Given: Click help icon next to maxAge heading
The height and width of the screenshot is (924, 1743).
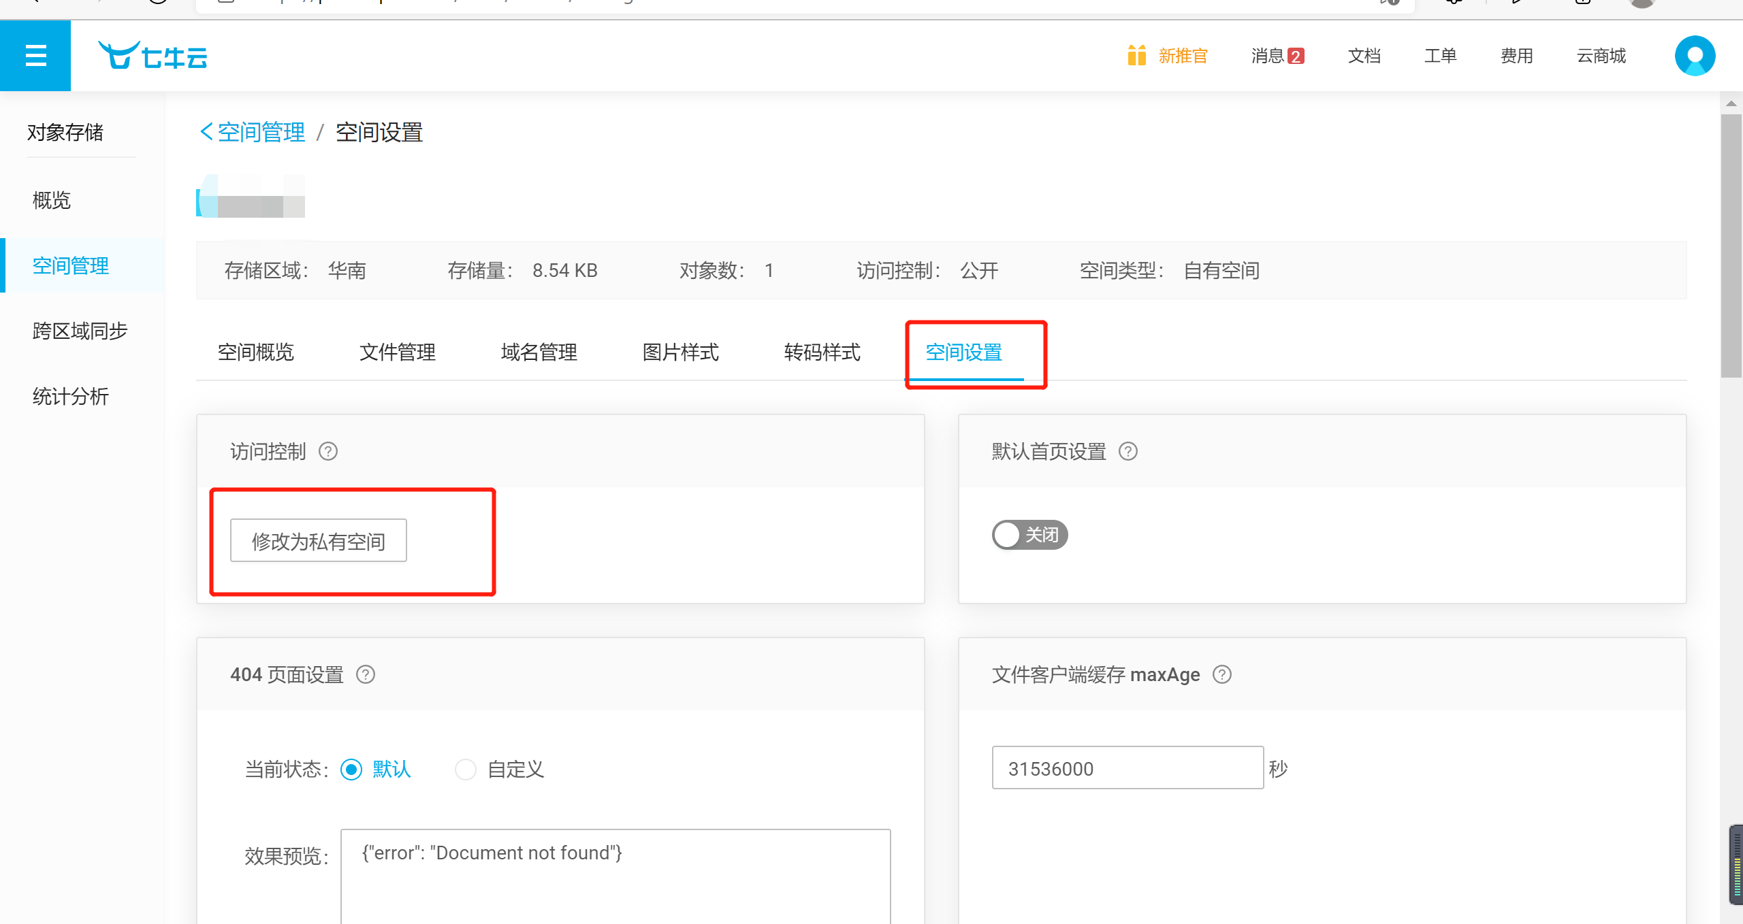Looking at the screenshot, I should [x=1222, y=675].
